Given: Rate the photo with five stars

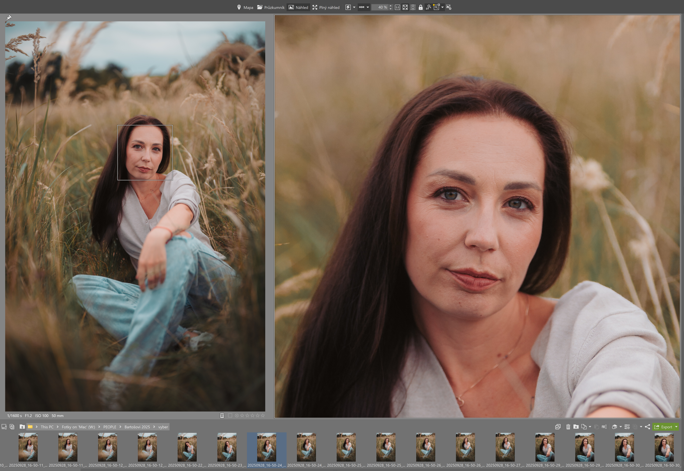Looking at the screenshot, I should (x=263, y=416).
